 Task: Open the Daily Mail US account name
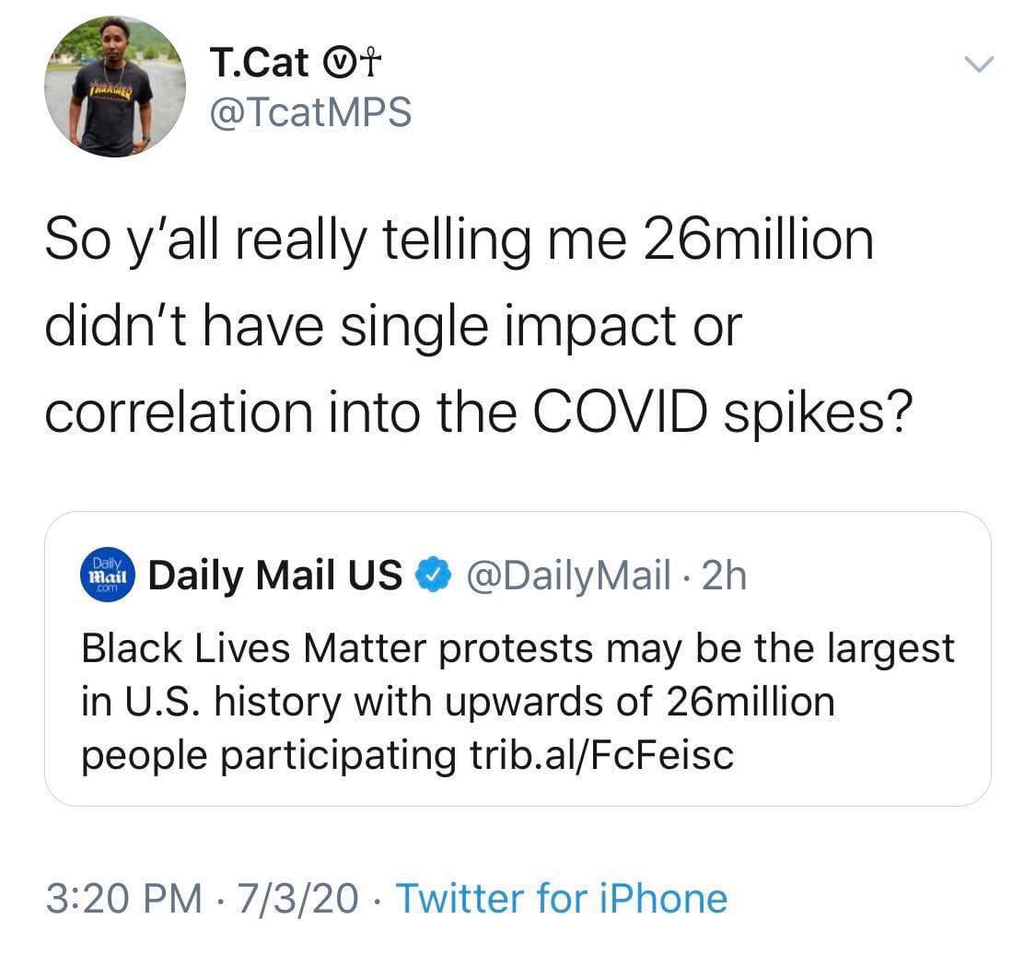(275, 576)
